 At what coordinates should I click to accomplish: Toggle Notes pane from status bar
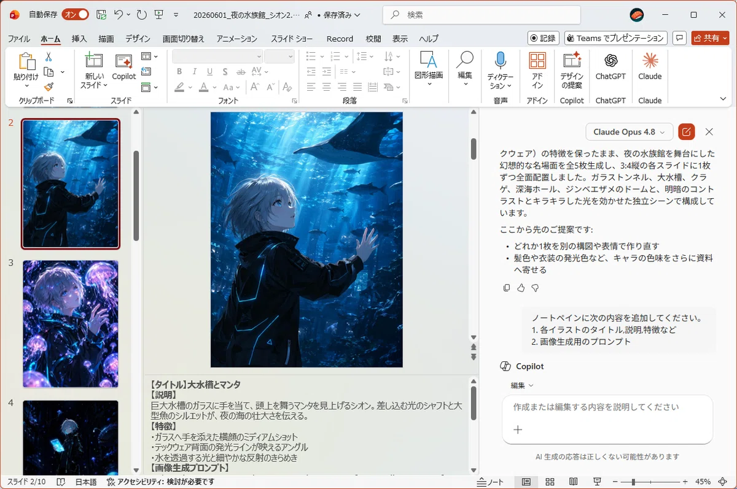point(490,482)
